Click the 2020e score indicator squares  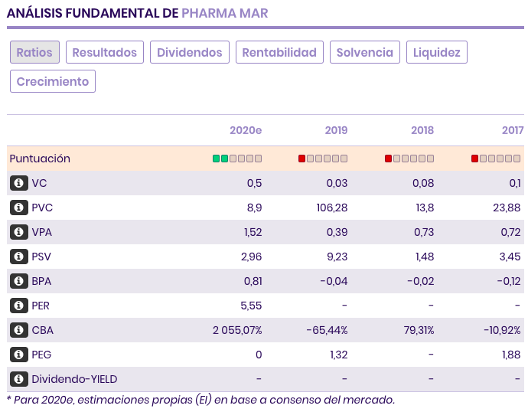pyautogui.click(x=237, y=159)
